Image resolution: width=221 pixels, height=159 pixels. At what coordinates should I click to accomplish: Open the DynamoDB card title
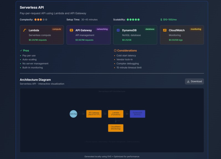129,30
